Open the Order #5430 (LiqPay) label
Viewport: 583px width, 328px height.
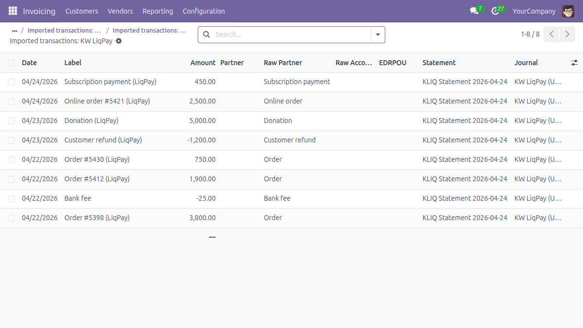pos(97,160)
